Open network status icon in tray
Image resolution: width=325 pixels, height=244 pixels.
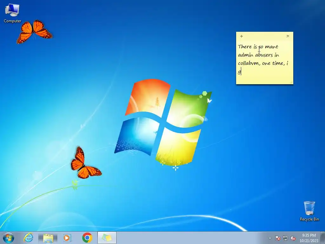pos(285,238)
